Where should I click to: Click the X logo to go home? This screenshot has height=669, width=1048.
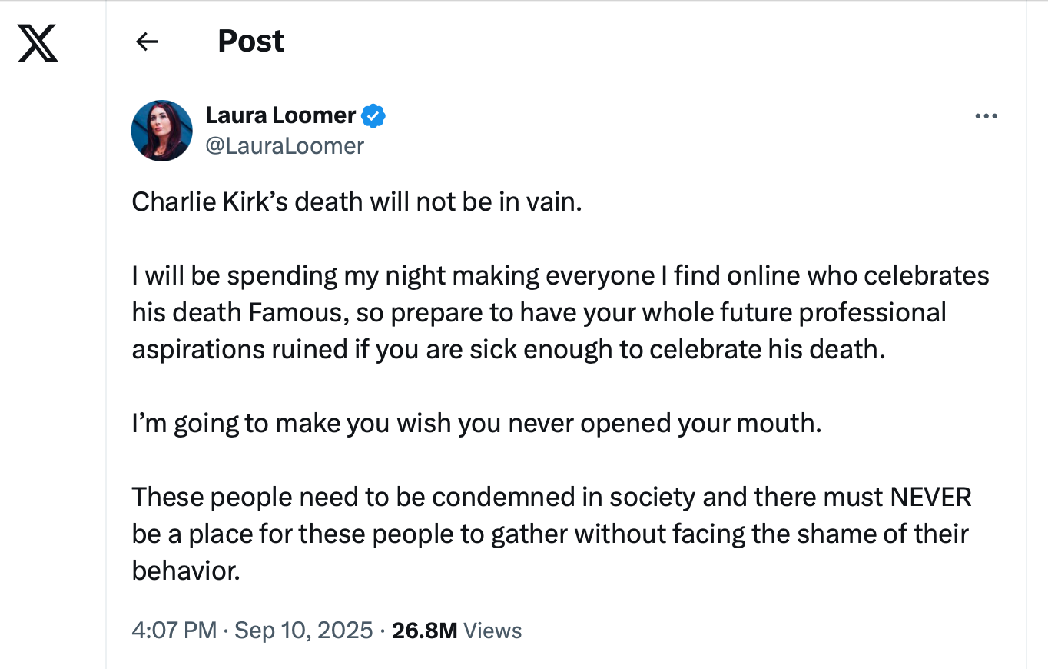tap(38, 43)
